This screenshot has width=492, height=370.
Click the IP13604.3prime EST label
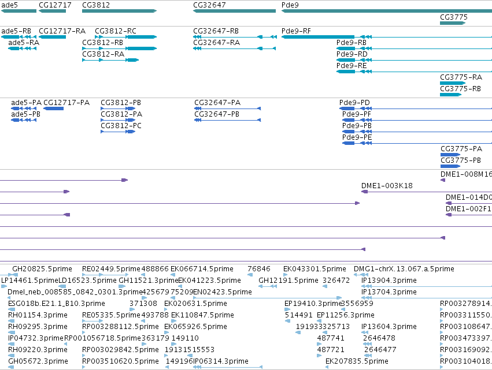point(389,327)
